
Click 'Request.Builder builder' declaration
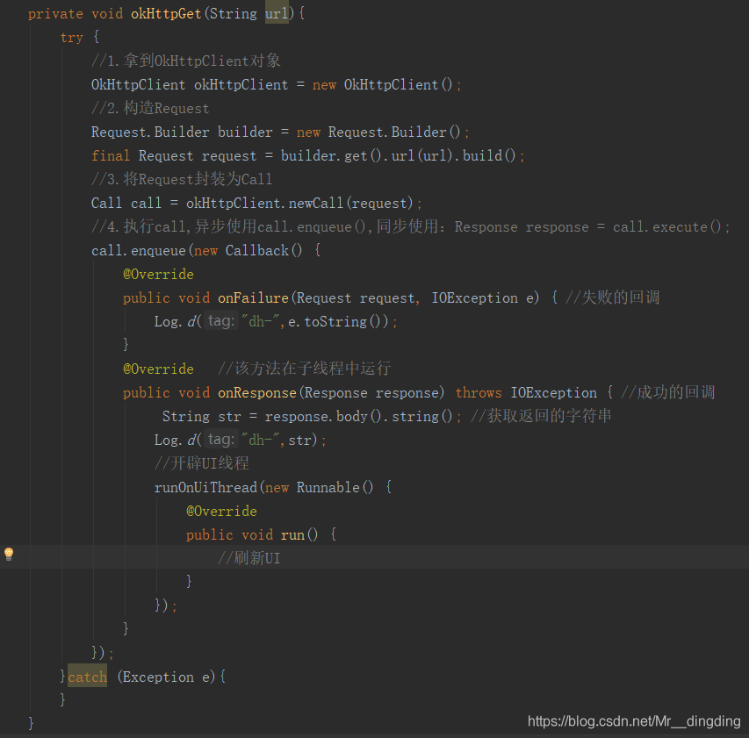click(x=182, y=132)
